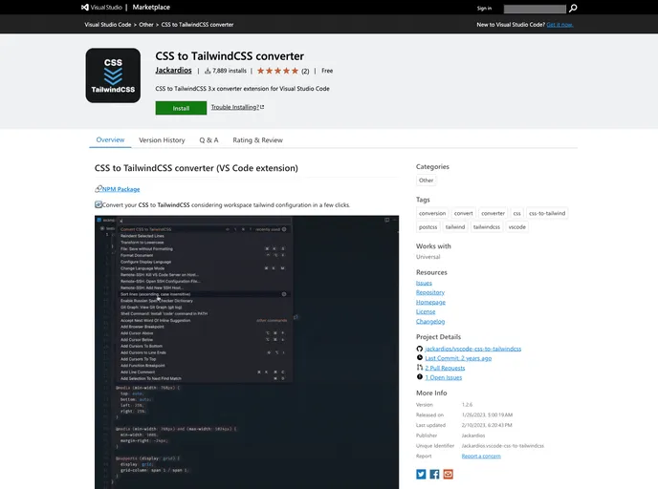658x489 pixels.
Task: Share on Facebook icon
Action: tap(434, 474)
